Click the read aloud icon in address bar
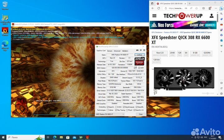Viewport: 224px width, 140px height. tap(191, 8)
